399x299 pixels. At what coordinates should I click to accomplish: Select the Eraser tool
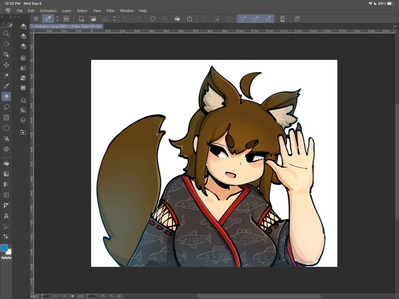tap(7, 96)
